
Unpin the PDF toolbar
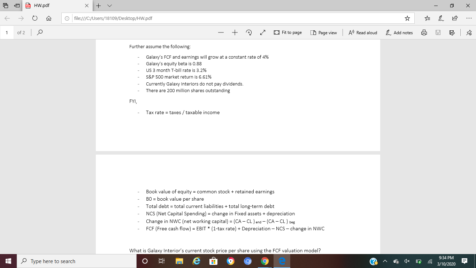(469, 32)
